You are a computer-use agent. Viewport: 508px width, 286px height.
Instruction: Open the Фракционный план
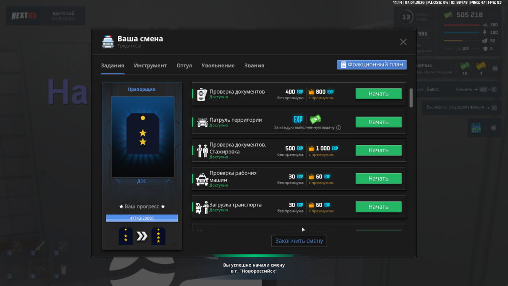[x=372, y=64]
